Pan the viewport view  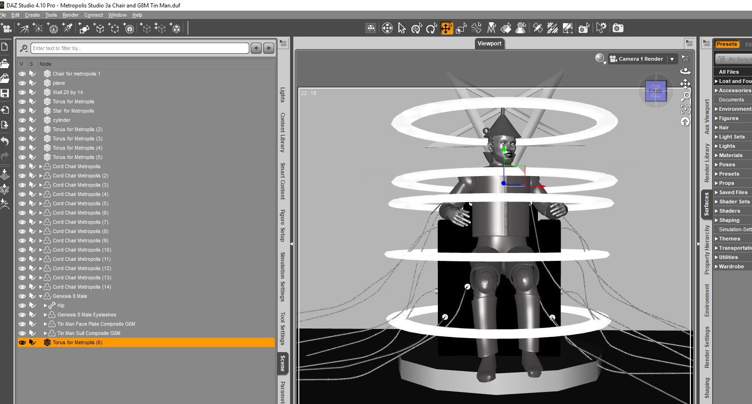coord(685,84)
